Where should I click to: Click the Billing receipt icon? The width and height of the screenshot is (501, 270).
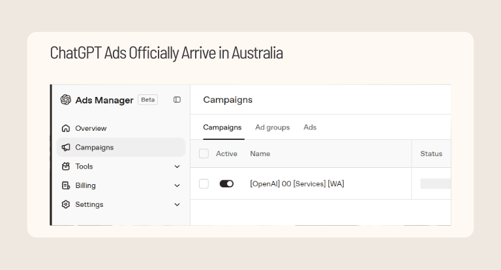click(x=66, y=185)
